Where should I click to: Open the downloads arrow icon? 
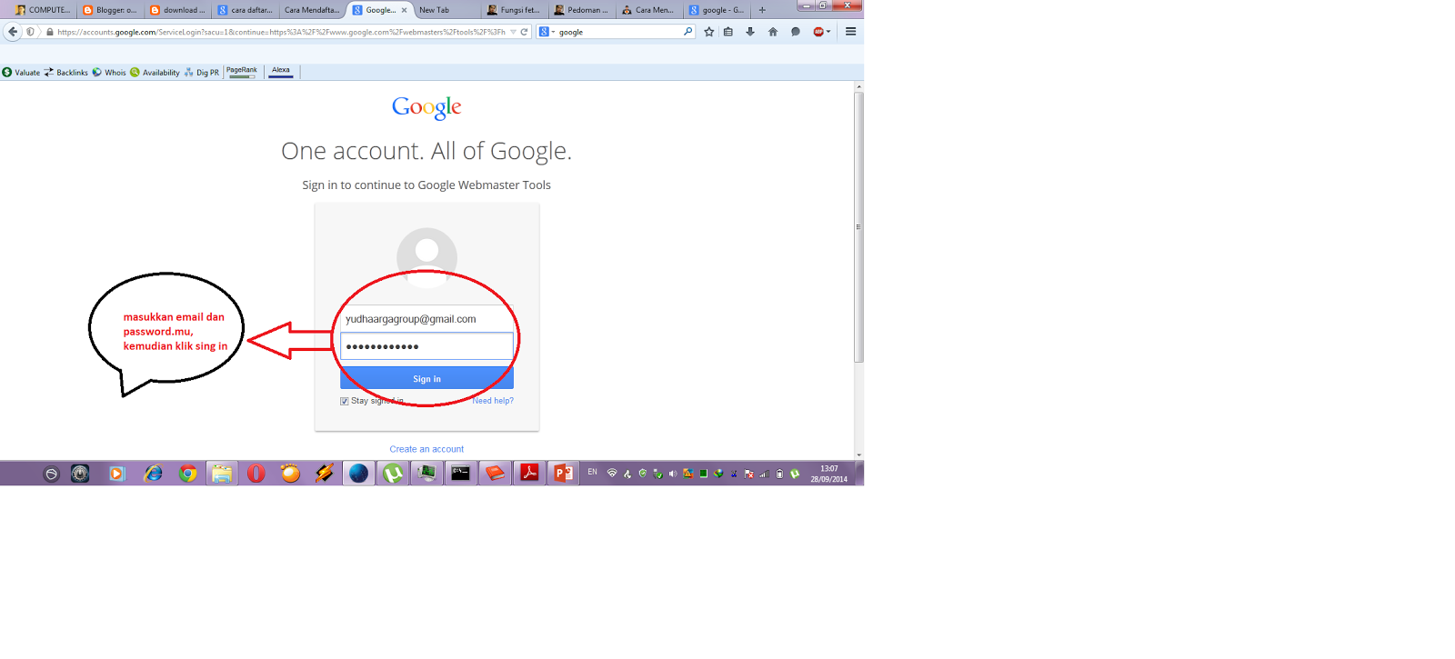pyautogui.click(x=750, y=32)
